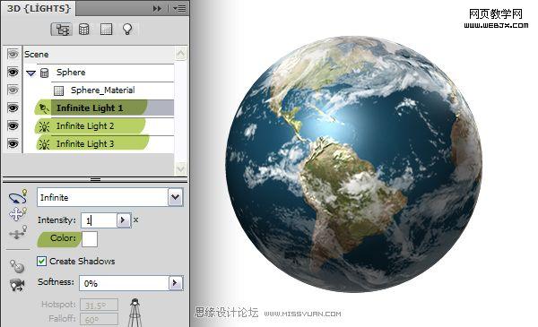Click the Softness label

click(56, 281)
